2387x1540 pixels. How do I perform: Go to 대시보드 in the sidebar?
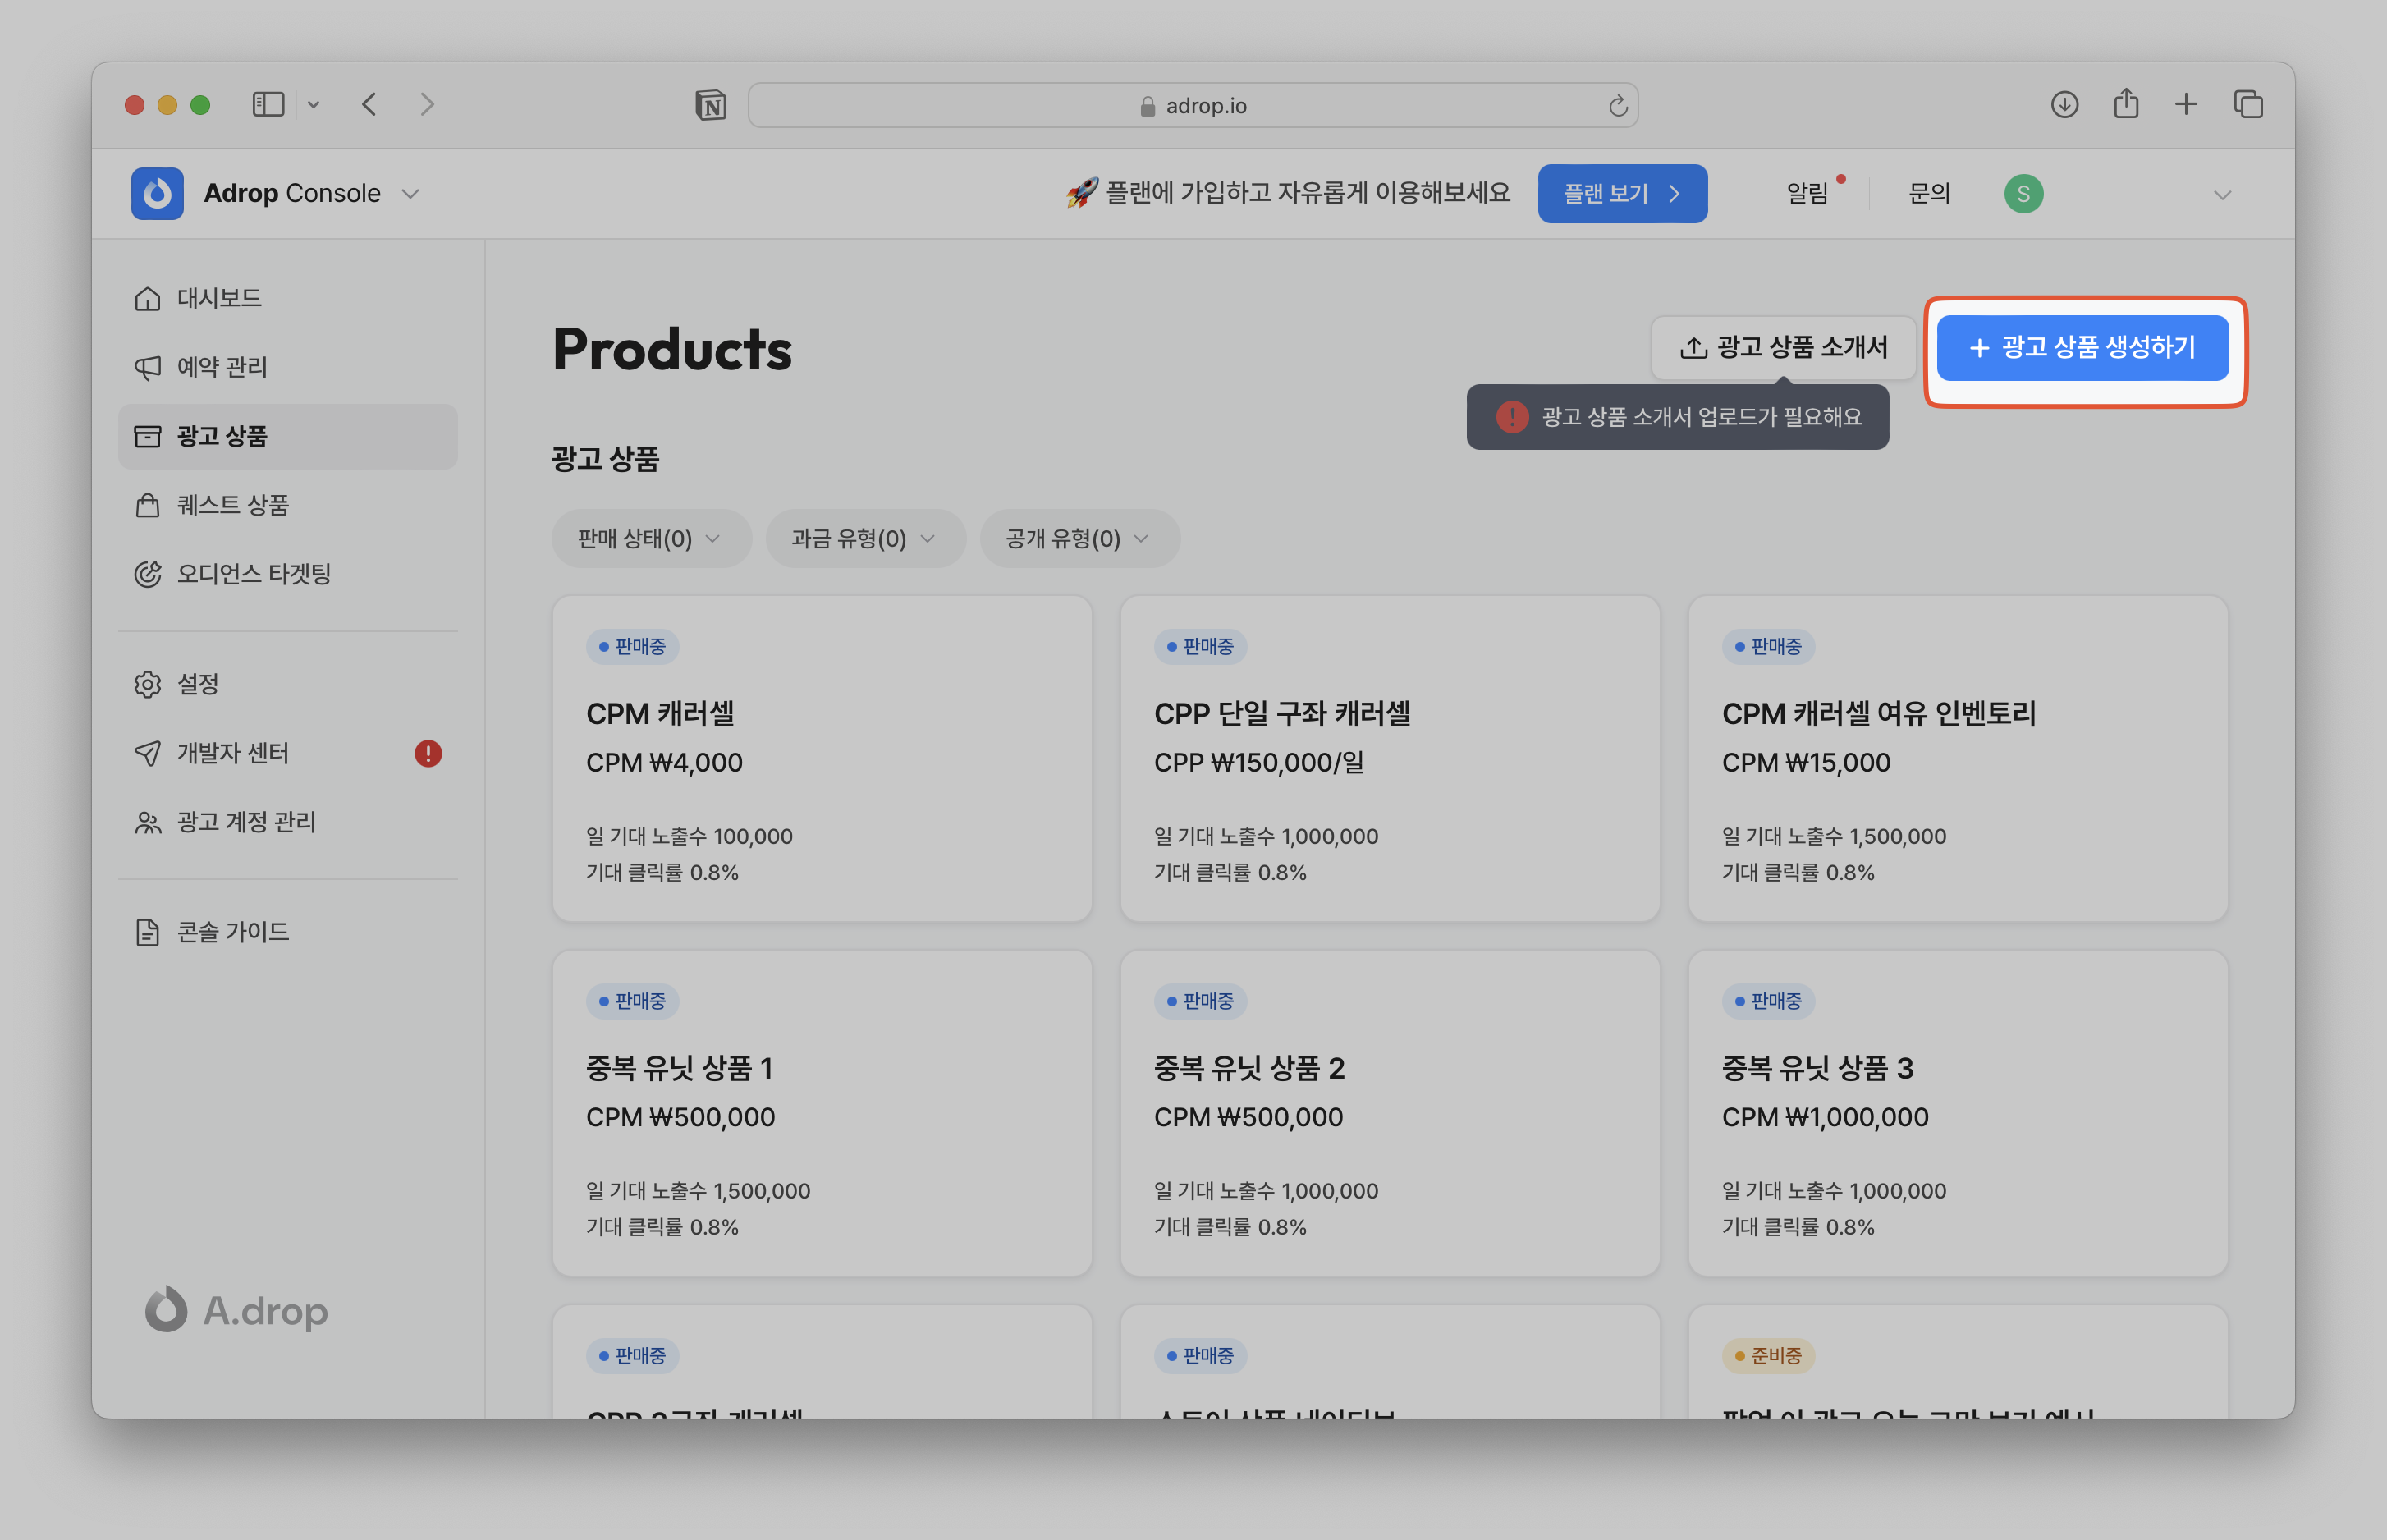tap(219, 298)
